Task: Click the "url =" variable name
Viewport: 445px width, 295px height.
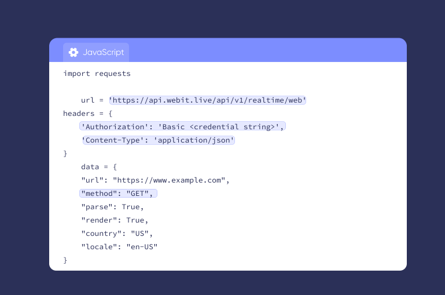Action: (92, 100)
